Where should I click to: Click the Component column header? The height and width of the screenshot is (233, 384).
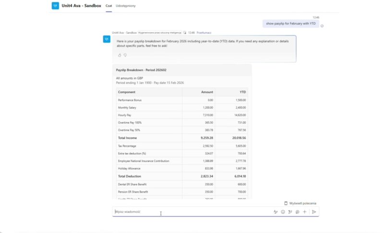point(127,92)
